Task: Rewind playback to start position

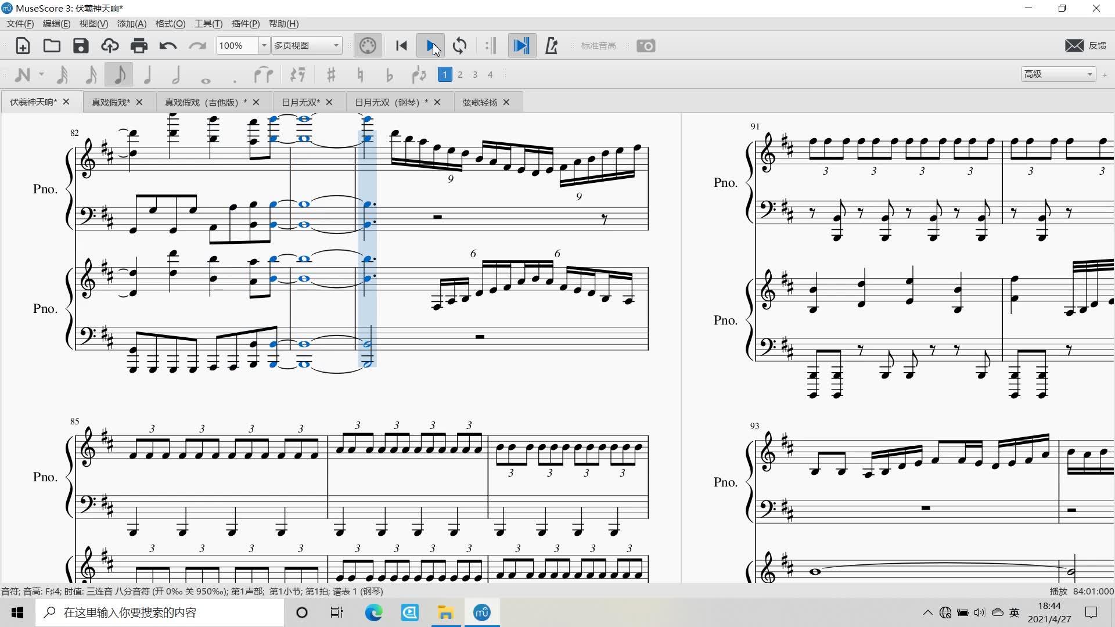Action: (401, 46)
